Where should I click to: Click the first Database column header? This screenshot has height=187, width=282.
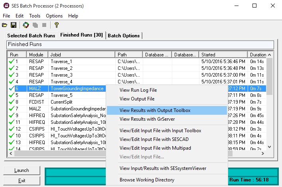pyautogui.click(x=157, y=54)
